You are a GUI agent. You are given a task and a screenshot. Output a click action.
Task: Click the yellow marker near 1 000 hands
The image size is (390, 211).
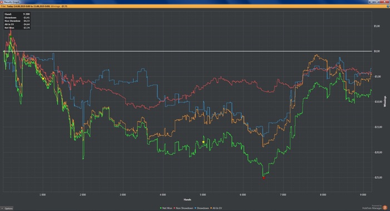(43, 79)
